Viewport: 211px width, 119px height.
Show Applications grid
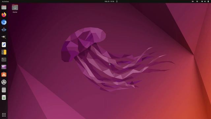coord(4,115)
